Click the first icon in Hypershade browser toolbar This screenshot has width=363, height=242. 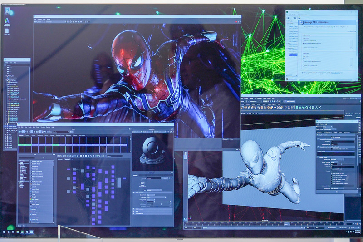20,132
